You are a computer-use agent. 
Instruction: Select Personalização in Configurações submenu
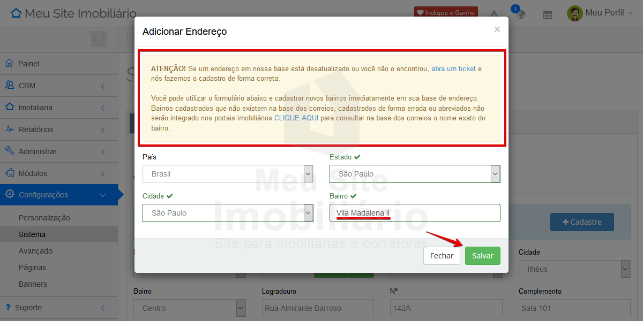tap(44, 218)
